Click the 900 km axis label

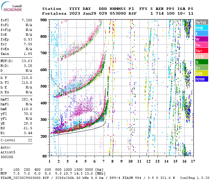coord(43,20)
